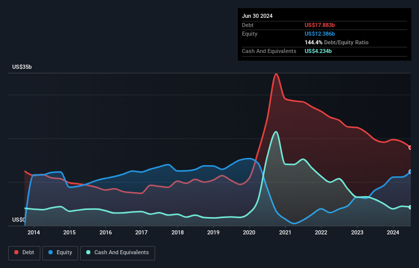Click the Equity row label in tooltip
Viewport: 419px width, 268px height.
tap(250, 34)
